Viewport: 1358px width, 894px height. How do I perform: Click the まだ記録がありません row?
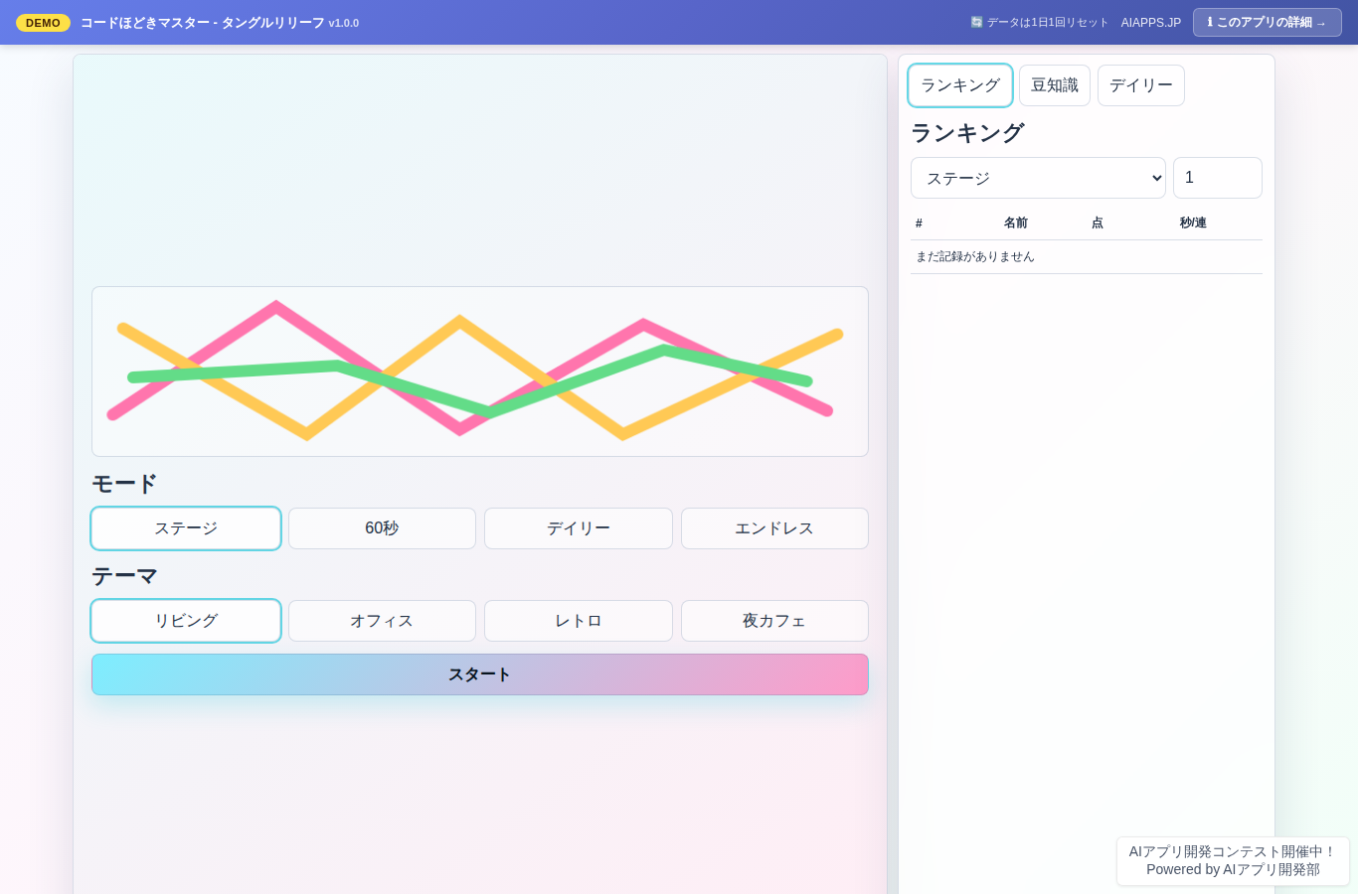tap(1087, 256)
